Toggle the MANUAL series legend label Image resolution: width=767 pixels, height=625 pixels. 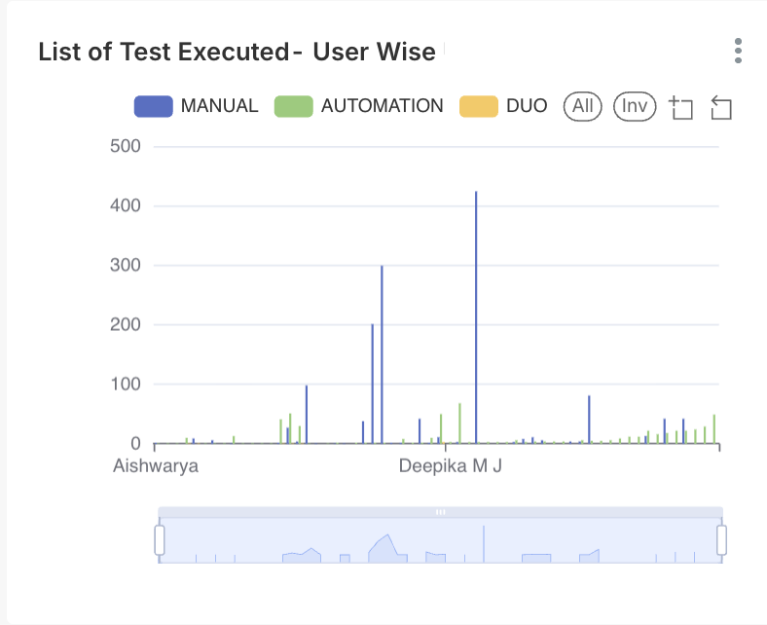pos(219,106)
